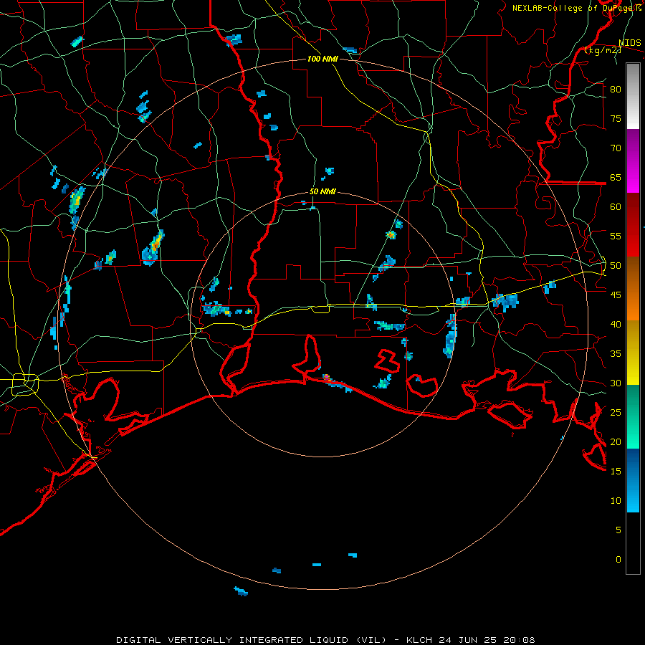The width and height of the screenshot is (645, 645).
Task: Click the 10 value on the scale
Action: tap(616, 501)
